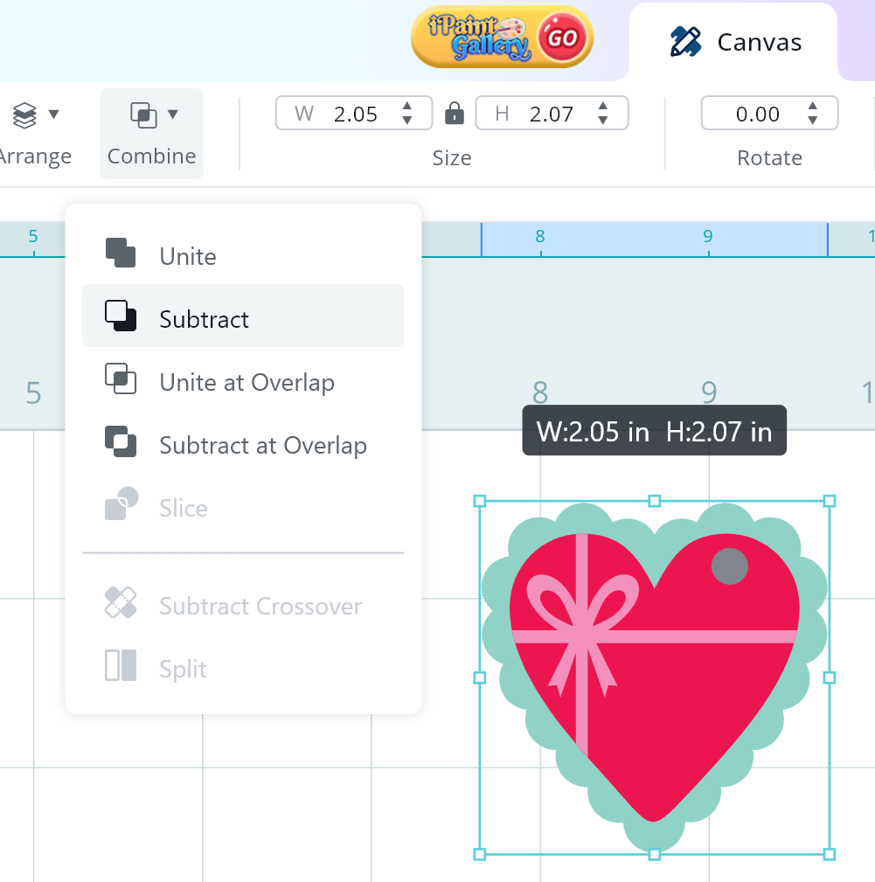Image resolution: width=875 pixels, height=882 pixels.
Task: Click the Subtract at Overlap icon
Action: pyautogui.click(x=121, y=441)
